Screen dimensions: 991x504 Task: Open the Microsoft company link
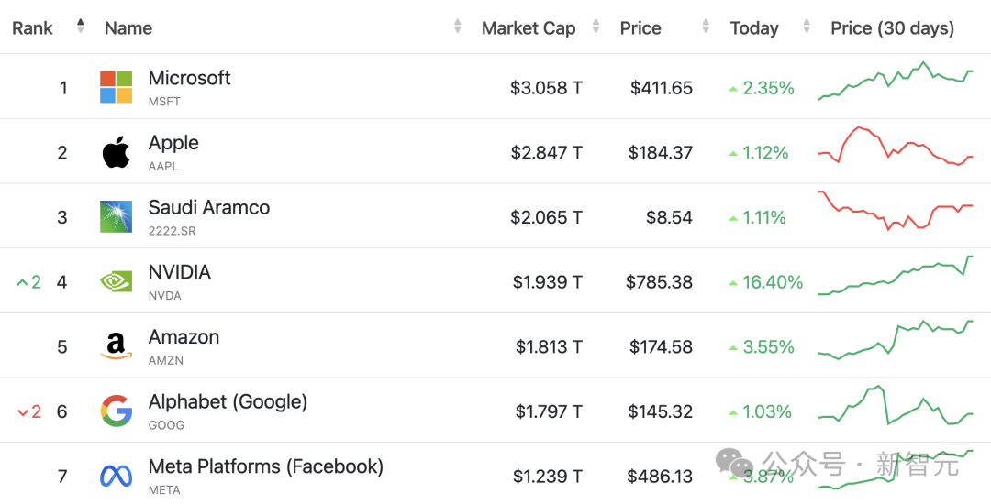pyautogui.click(x=190, y=78)
